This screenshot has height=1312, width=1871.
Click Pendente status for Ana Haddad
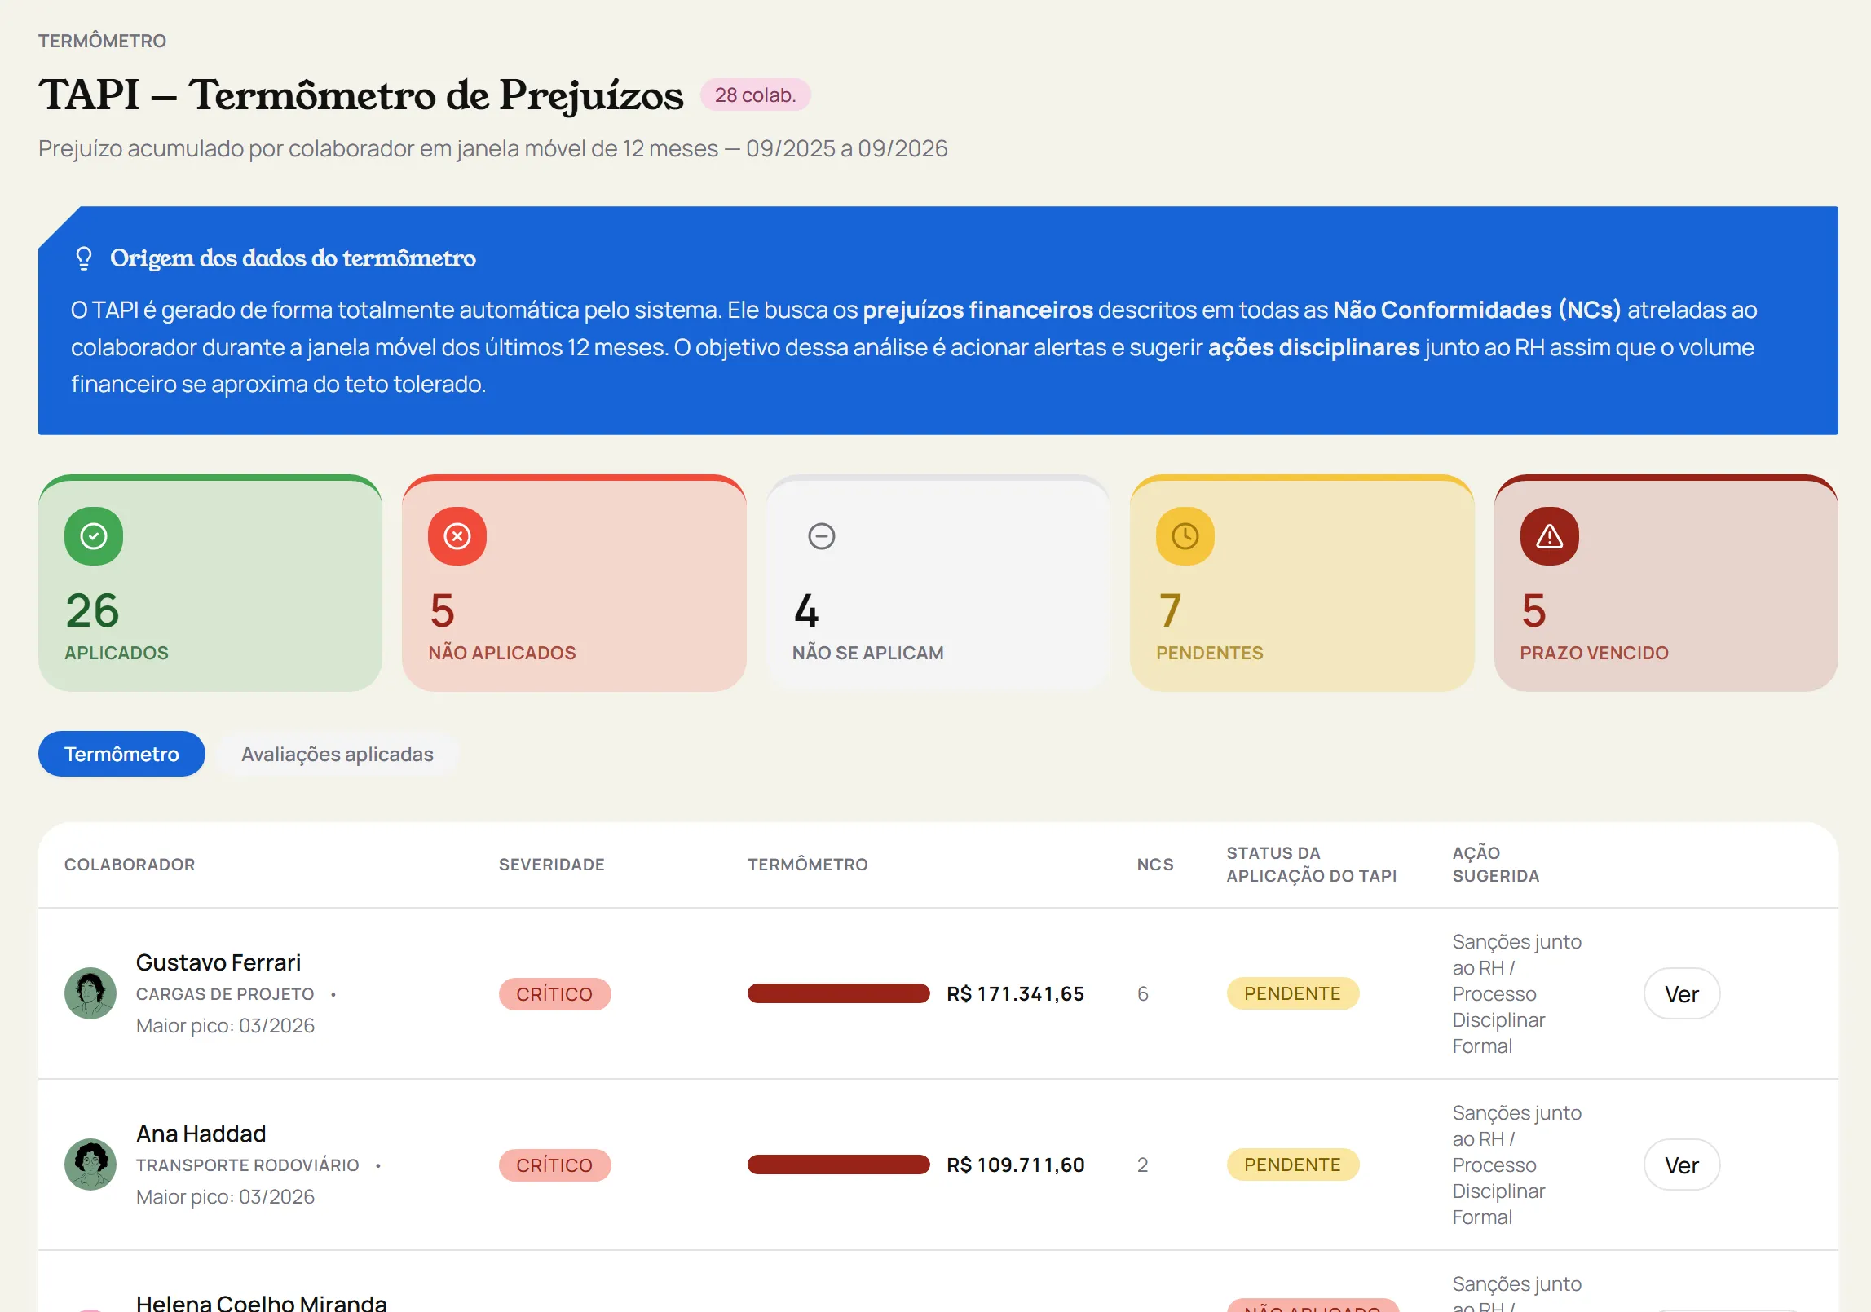tap(1292, 1165)
